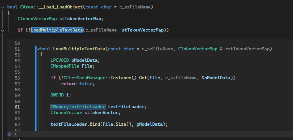Click stTokenVectorMap argument in the if statement
Viewport: 293px width, 140px height.
[143, 30]
